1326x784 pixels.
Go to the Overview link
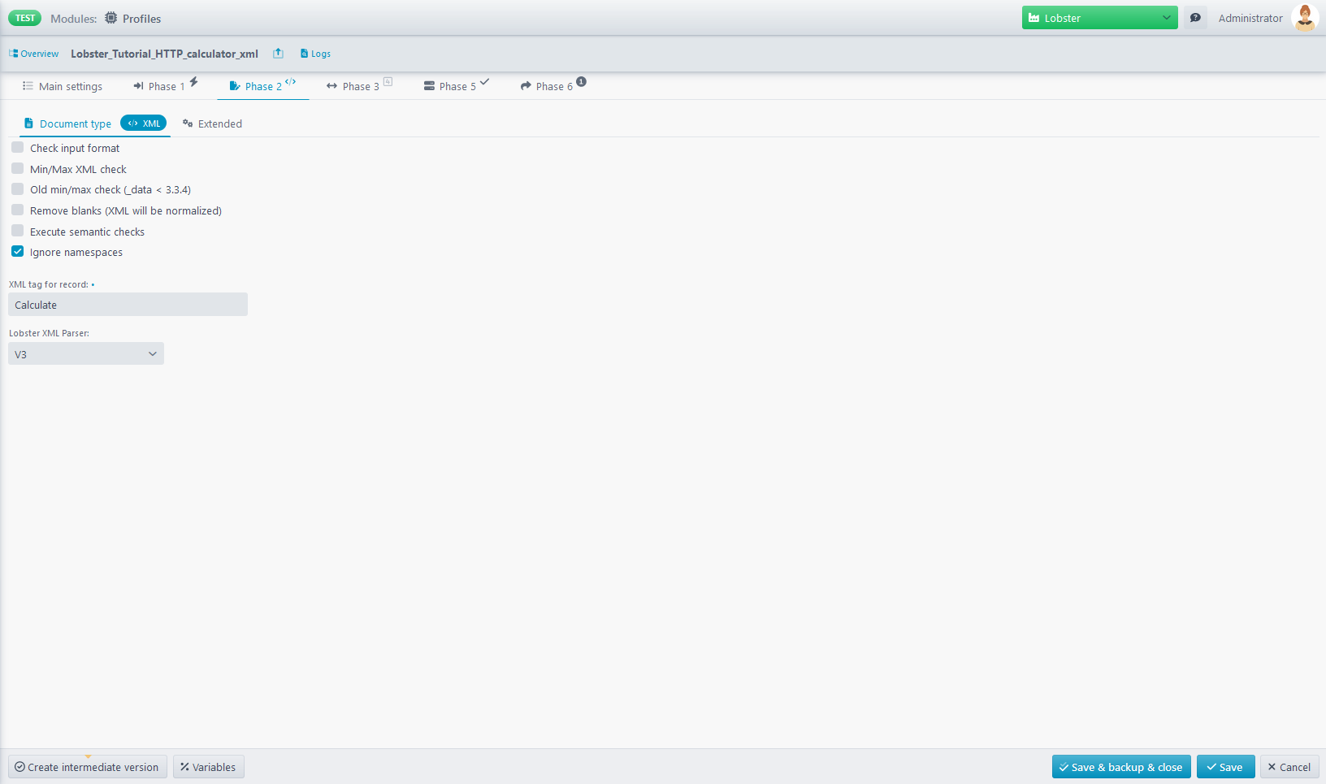pyautogui.click(x=34, y=54)
